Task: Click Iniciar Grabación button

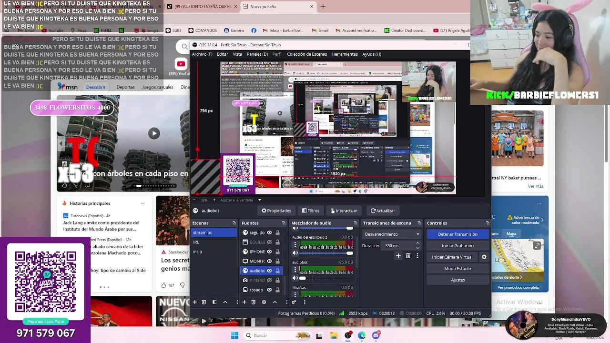Action: coord(457,246)
